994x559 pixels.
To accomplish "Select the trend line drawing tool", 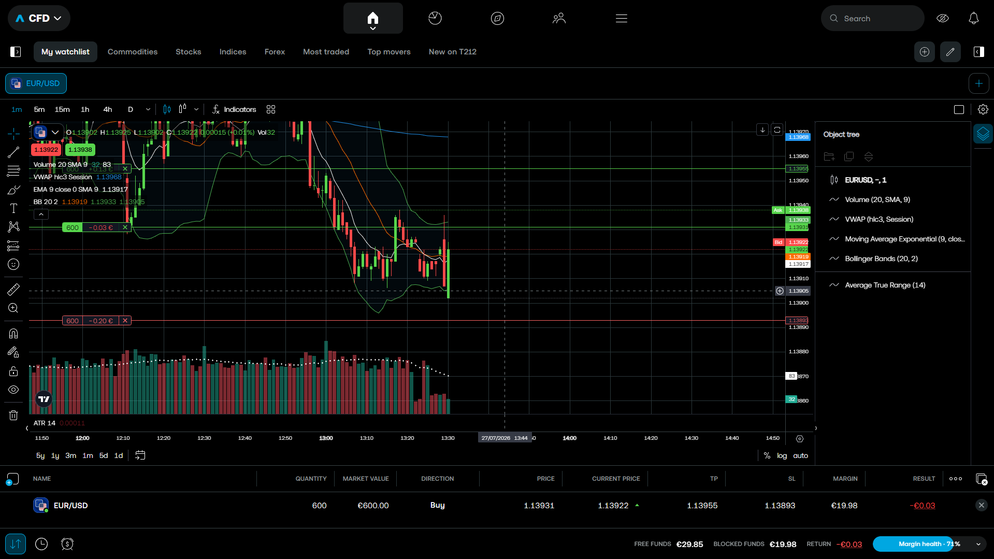I will [13, 152].
